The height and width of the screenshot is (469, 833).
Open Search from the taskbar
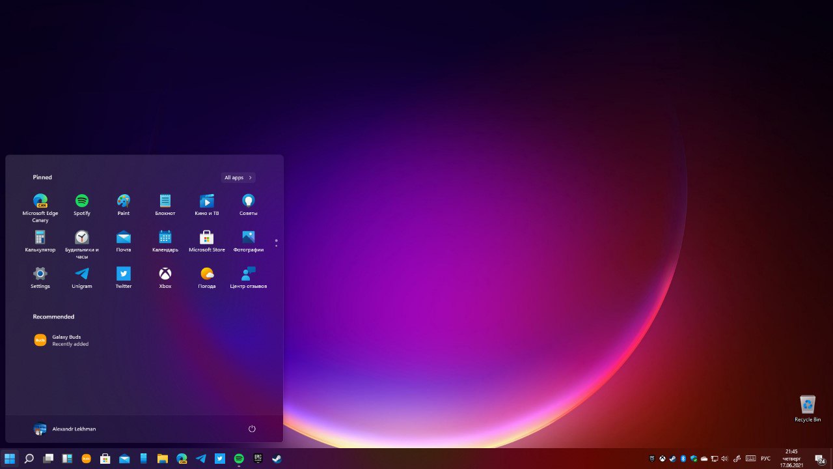pos(29,459)
